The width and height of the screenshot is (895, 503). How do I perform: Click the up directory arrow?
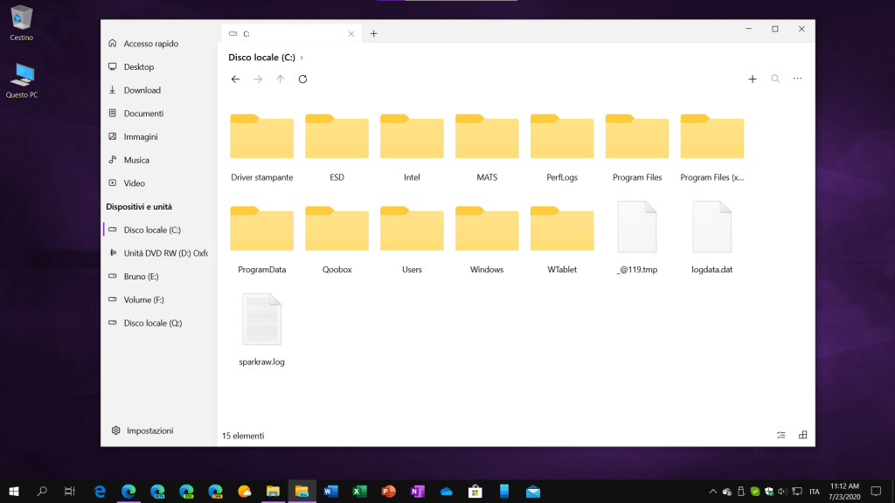coord(280,79)
